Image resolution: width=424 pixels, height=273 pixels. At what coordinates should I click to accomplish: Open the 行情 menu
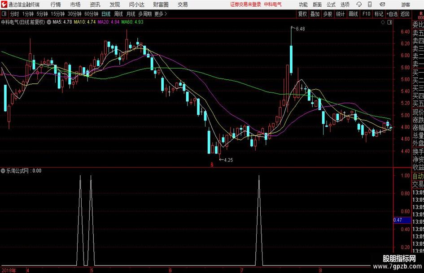(56, 4)
